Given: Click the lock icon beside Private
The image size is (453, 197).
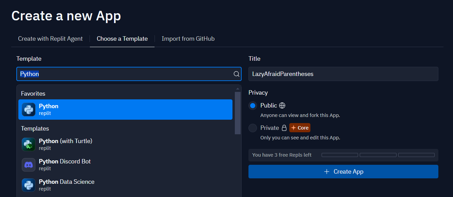Looking at the screenshot, I should 284,128.
